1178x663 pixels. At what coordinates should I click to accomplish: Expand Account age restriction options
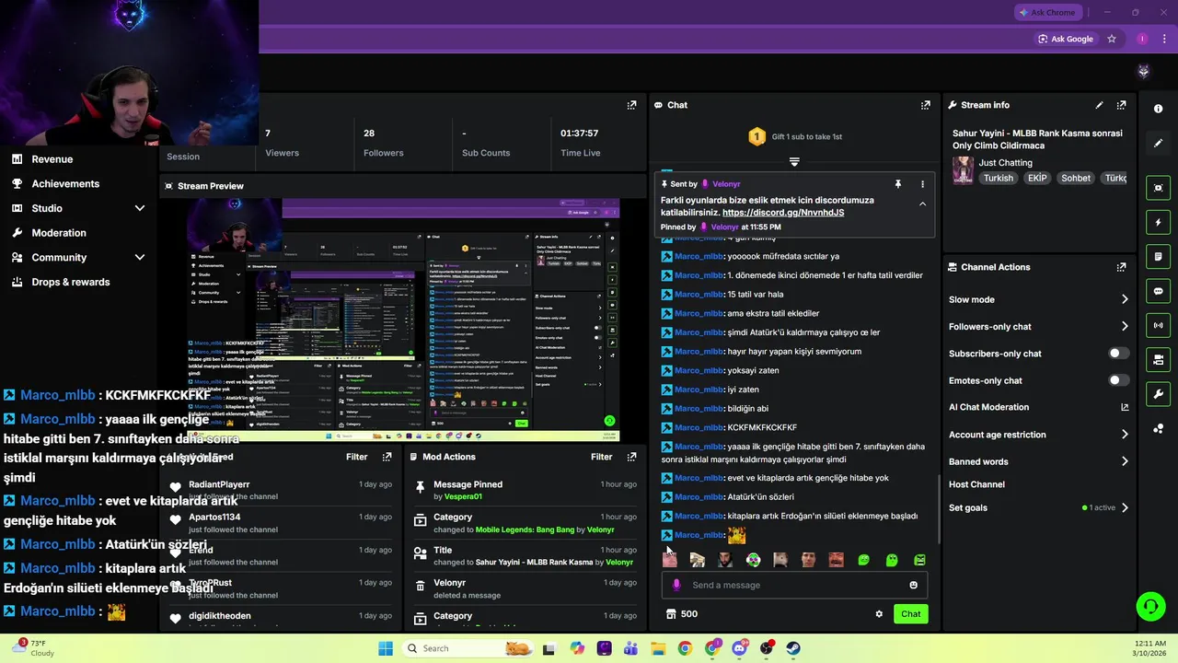(1125, 435)
